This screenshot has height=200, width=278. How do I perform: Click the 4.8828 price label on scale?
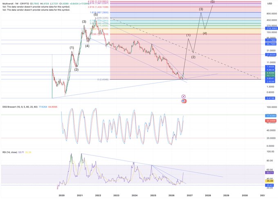pos(270,70)
